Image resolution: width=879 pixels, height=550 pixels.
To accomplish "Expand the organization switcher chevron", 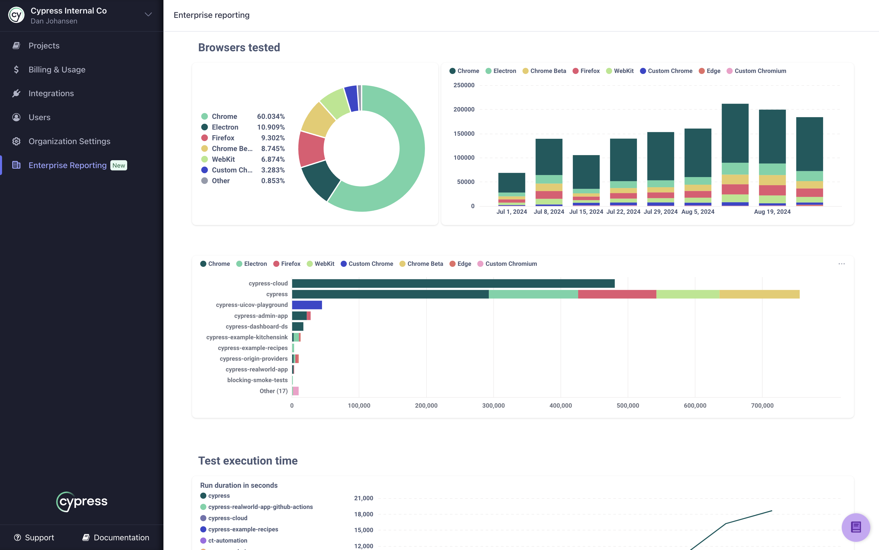I will 147,14.
